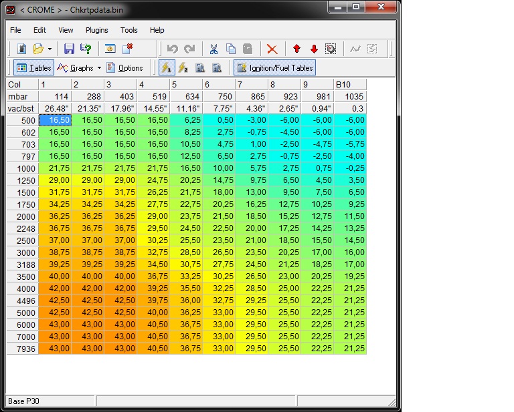Click the Copy icon in toolbar

(231, 49)
